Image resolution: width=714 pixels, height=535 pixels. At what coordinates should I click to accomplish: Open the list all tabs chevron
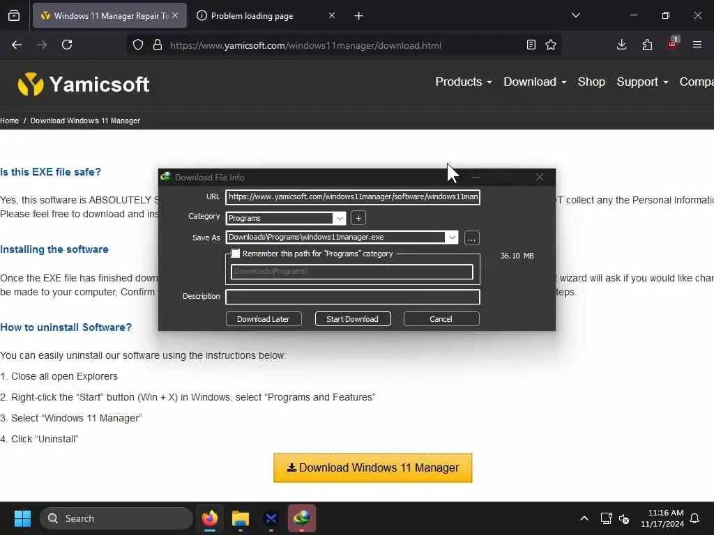[x=575, y=16]
